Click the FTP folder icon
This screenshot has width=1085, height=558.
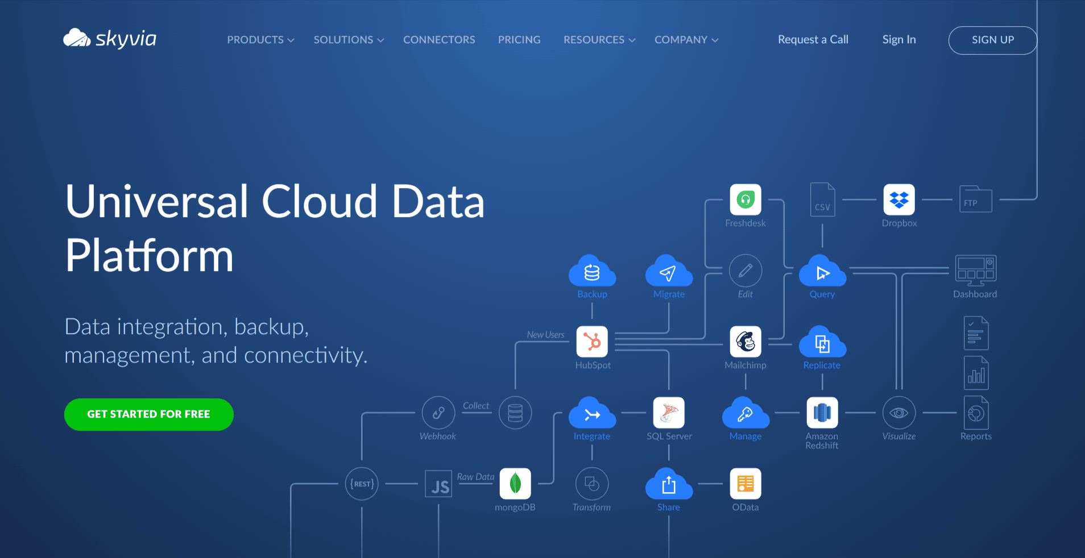coord(976,199)
